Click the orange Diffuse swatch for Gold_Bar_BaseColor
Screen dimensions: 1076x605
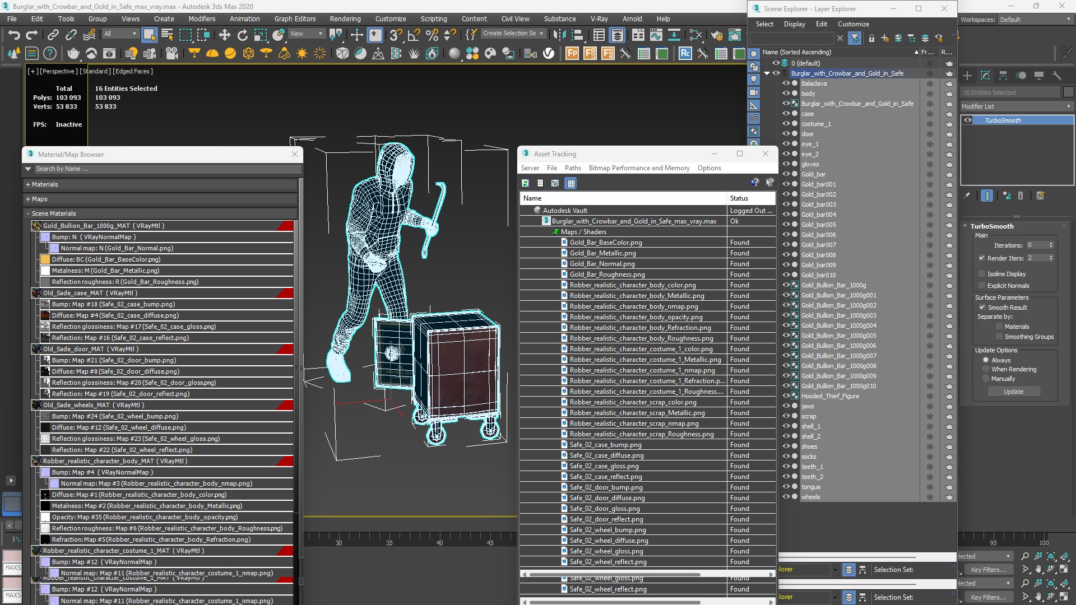(45, 259)
